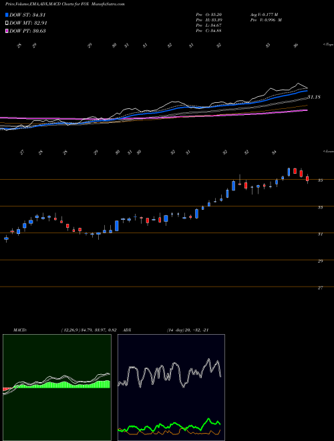Click the 'MACD:' panel heading
This screenshot has width=334, height=441.
[19, 330]
